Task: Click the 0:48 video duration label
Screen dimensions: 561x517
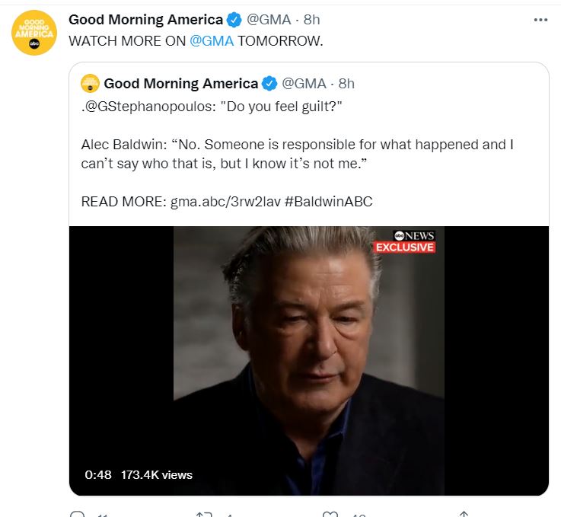Action: [x=98, y=474]
